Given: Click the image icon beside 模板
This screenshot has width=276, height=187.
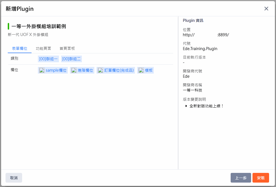Looking at the screenshot, I should [x=141, y=70].
